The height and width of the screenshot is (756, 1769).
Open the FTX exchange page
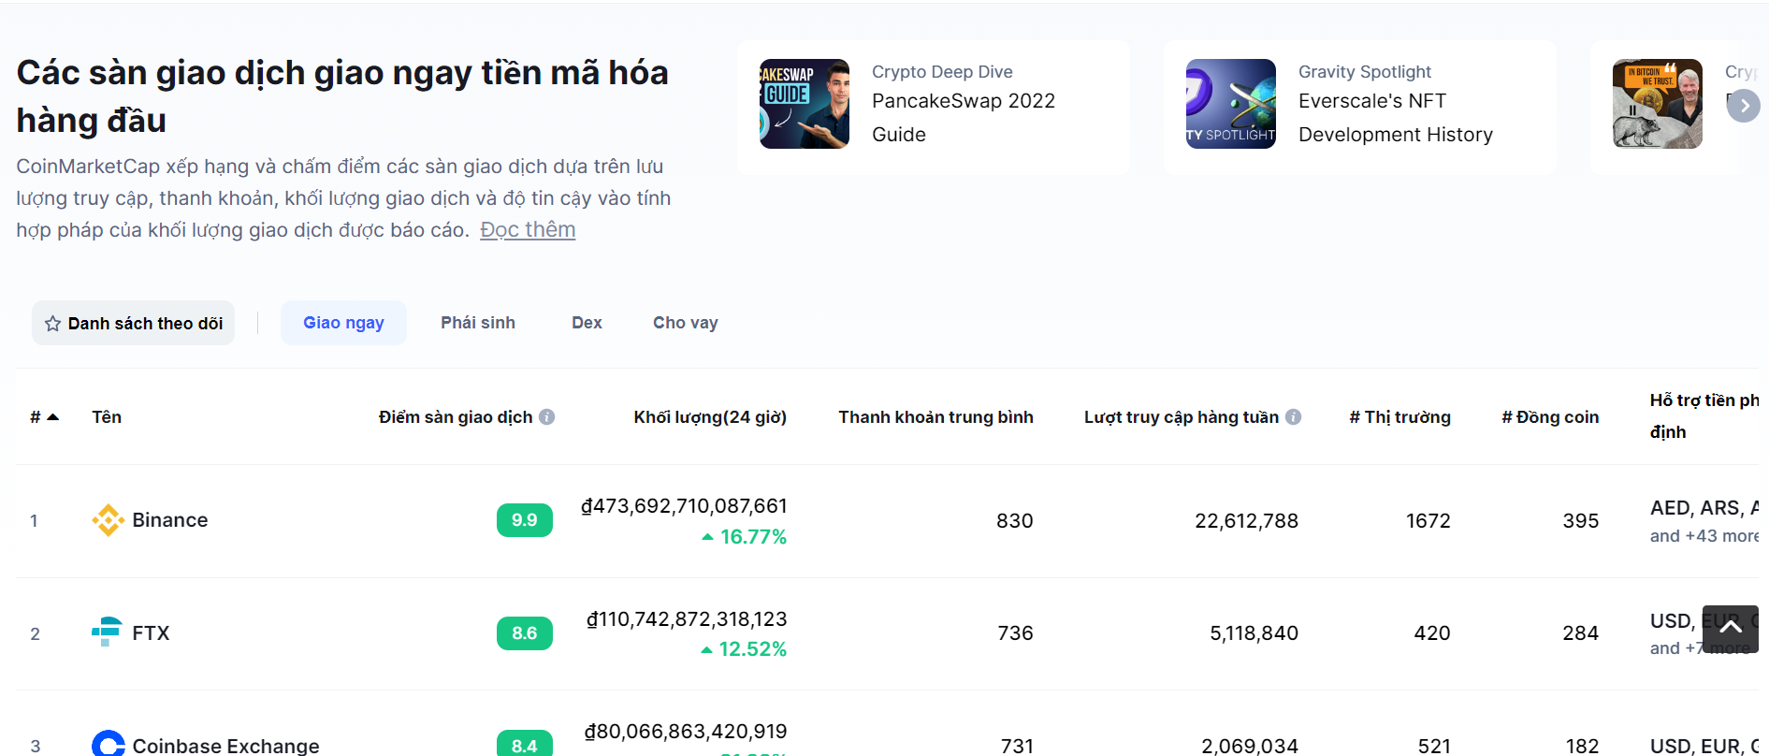pos(151,633)
